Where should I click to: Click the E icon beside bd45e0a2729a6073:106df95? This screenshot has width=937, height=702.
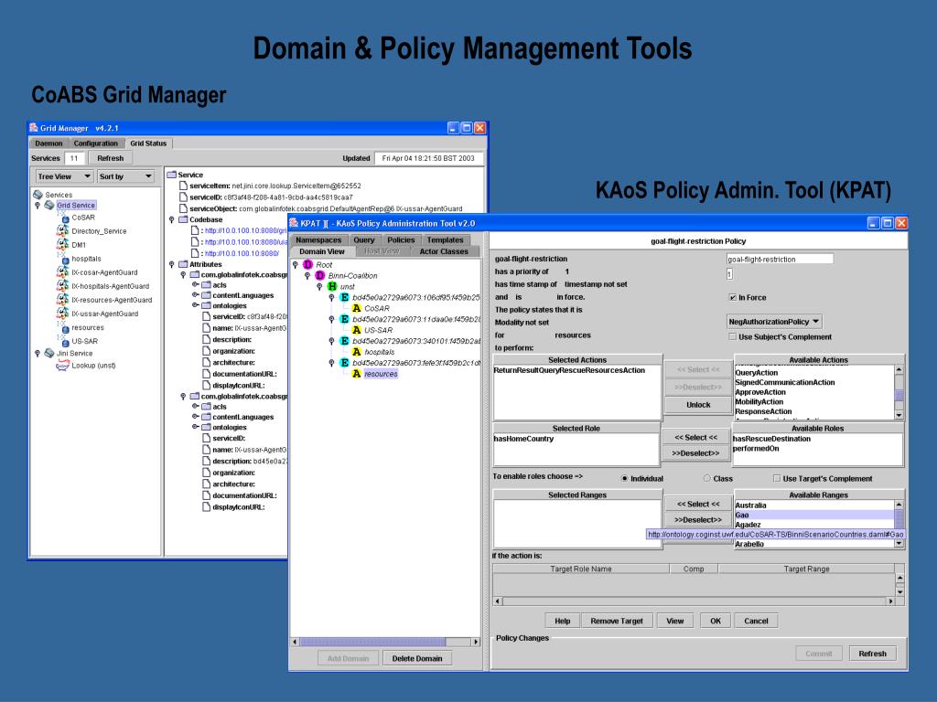coord(344,297)
